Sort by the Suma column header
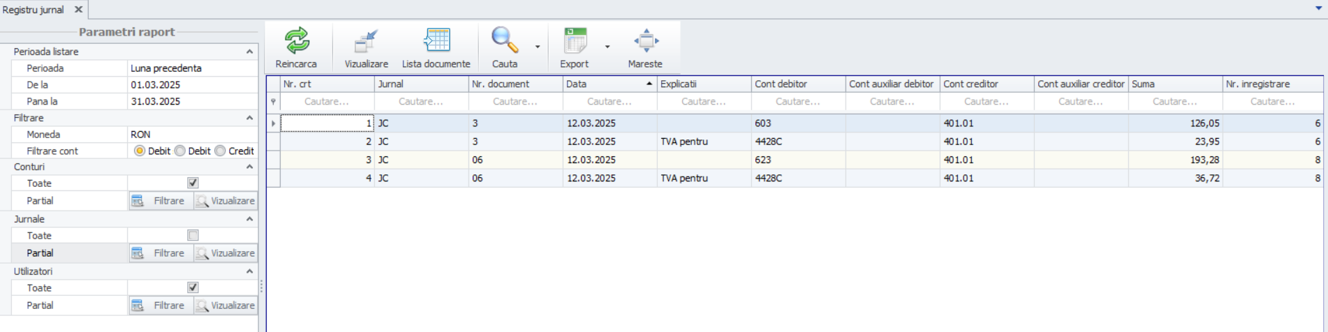 [1174, 84]
